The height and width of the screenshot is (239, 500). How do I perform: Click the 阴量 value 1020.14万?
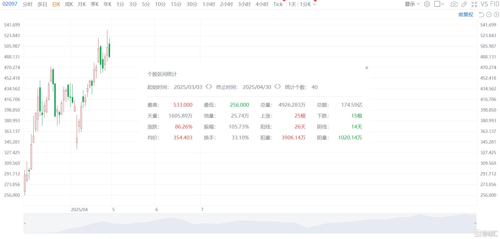click(x=350, y=138)
